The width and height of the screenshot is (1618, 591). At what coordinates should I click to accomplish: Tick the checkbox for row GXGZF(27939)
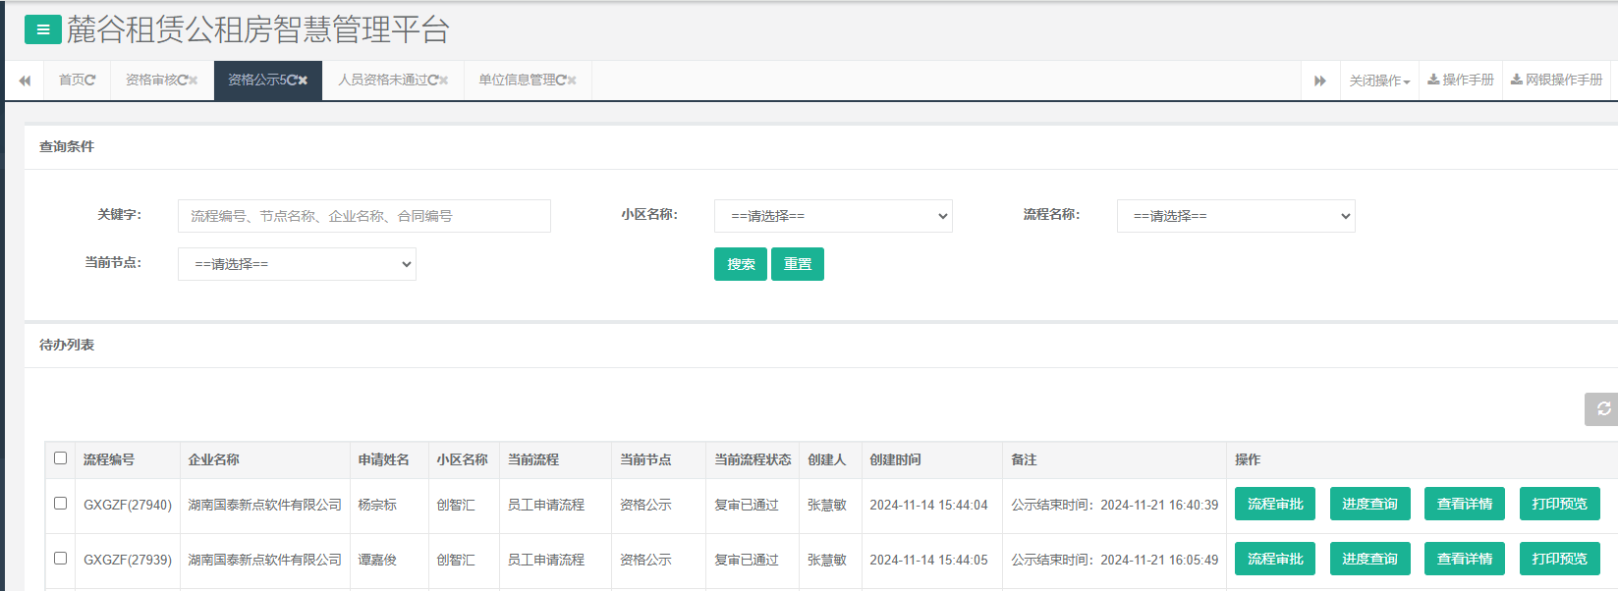[x=60, y=559]
